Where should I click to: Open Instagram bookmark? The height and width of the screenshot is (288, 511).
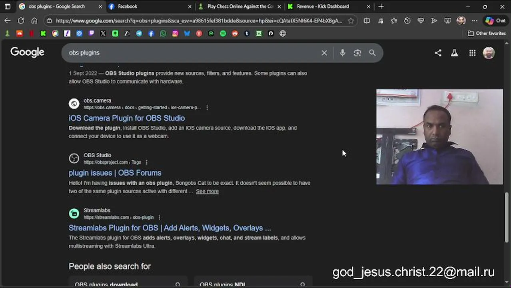(x=175, y=34)
